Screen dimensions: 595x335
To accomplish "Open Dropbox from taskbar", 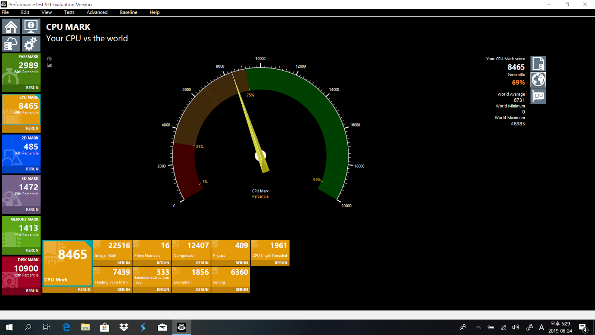I will 124,327.
